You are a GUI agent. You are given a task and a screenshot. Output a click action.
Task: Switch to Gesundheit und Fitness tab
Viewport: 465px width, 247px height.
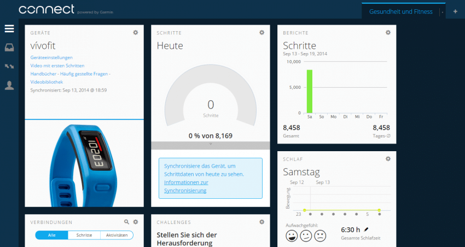(400, 12)
